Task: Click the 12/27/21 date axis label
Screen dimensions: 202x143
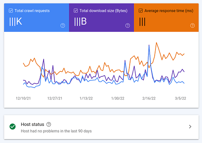Action: tap(55, 98)
